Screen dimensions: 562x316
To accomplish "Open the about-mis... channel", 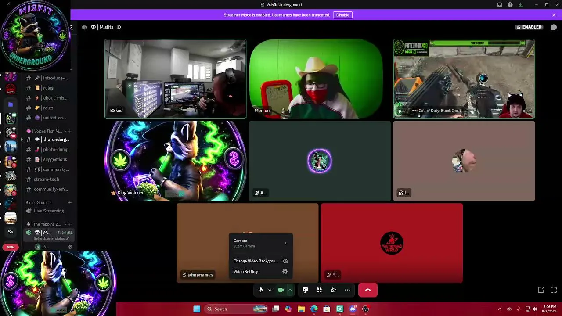I will pos(48,98).
